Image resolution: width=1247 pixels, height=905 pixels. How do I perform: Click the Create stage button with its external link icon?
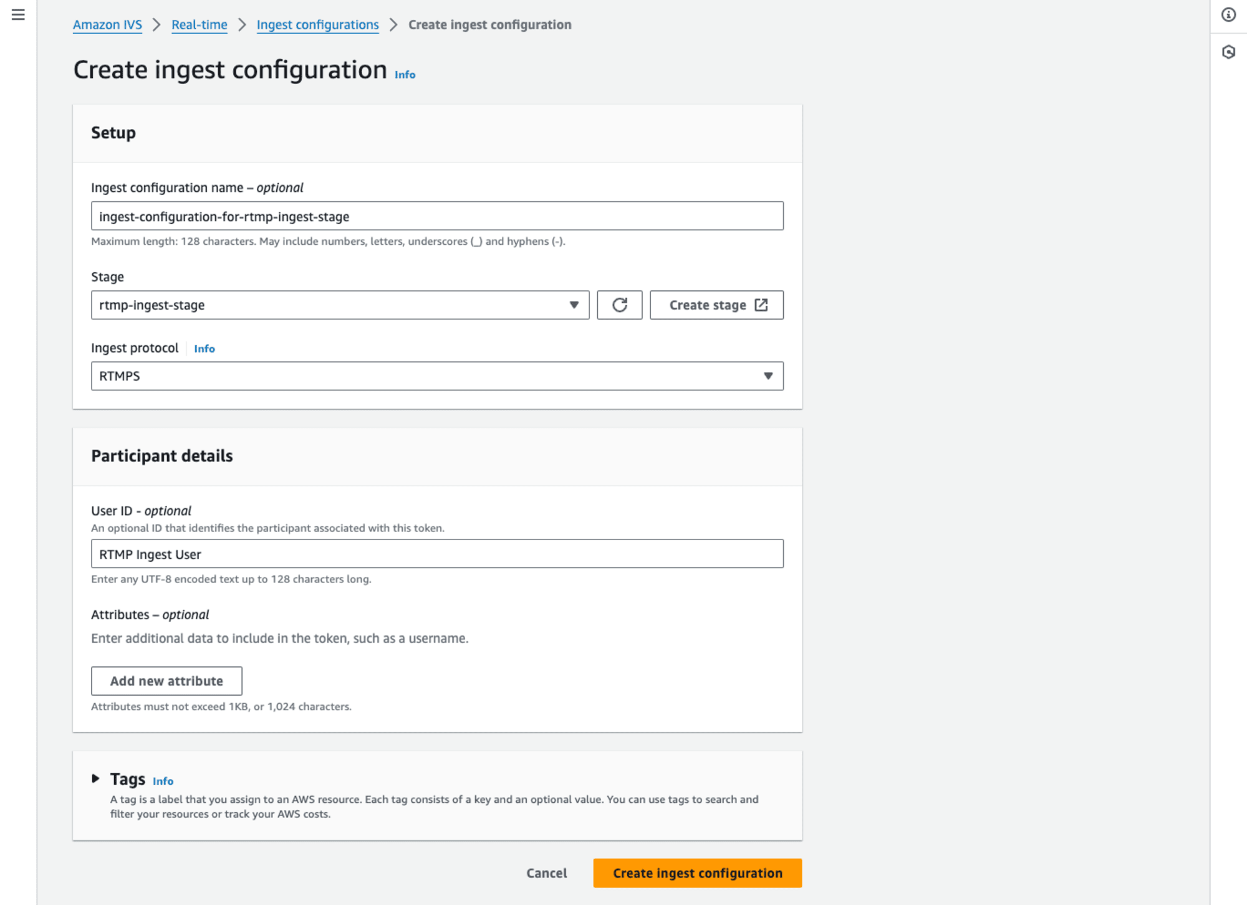[716, 305]
